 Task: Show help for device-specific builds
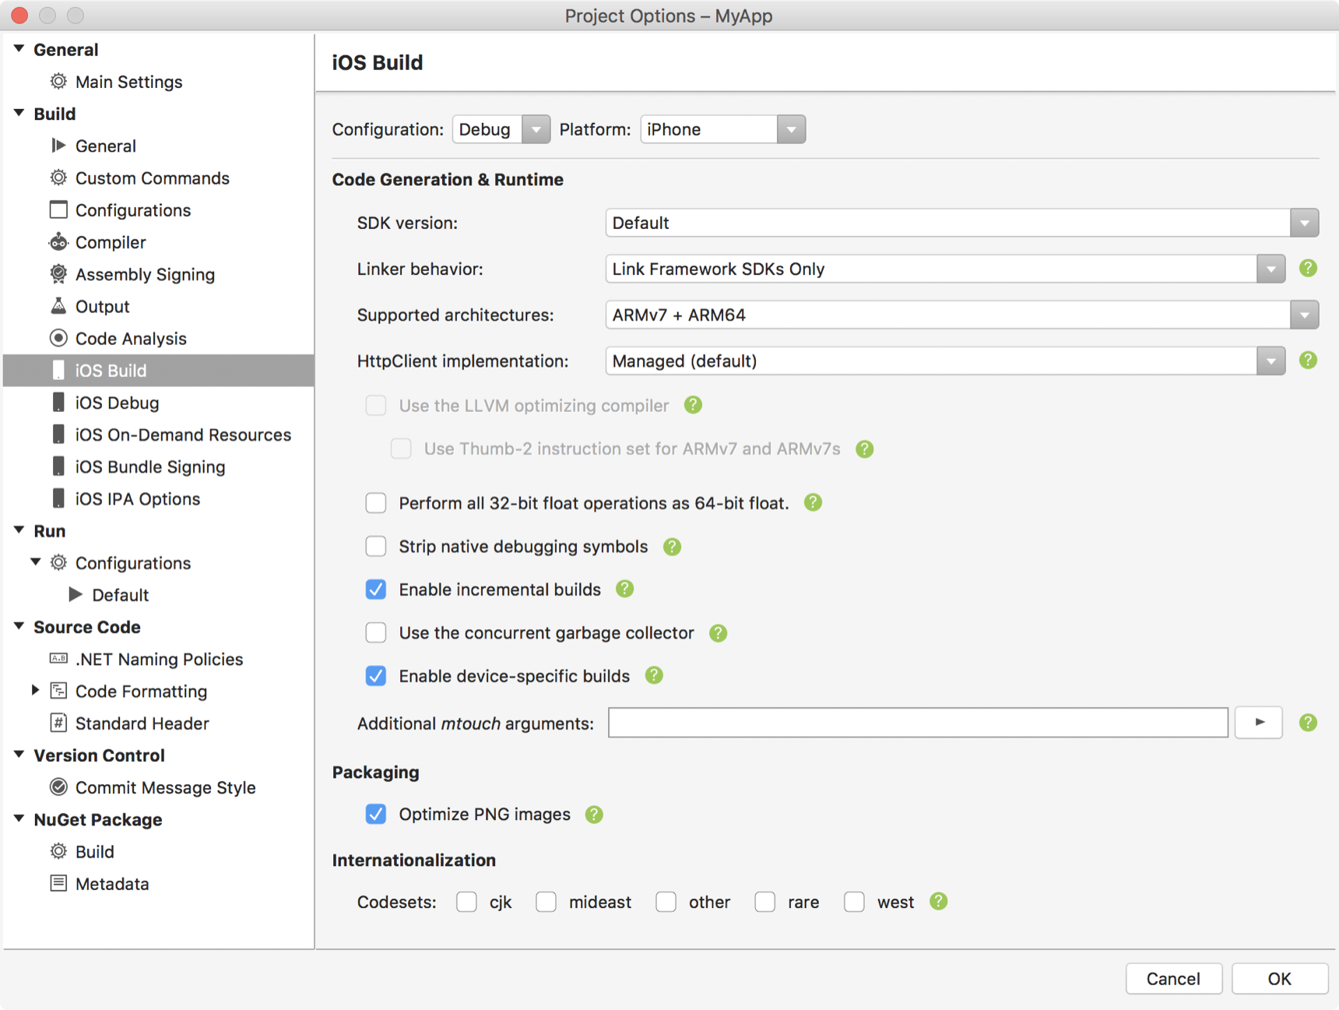pyautogui.click(x=654, y=676)
